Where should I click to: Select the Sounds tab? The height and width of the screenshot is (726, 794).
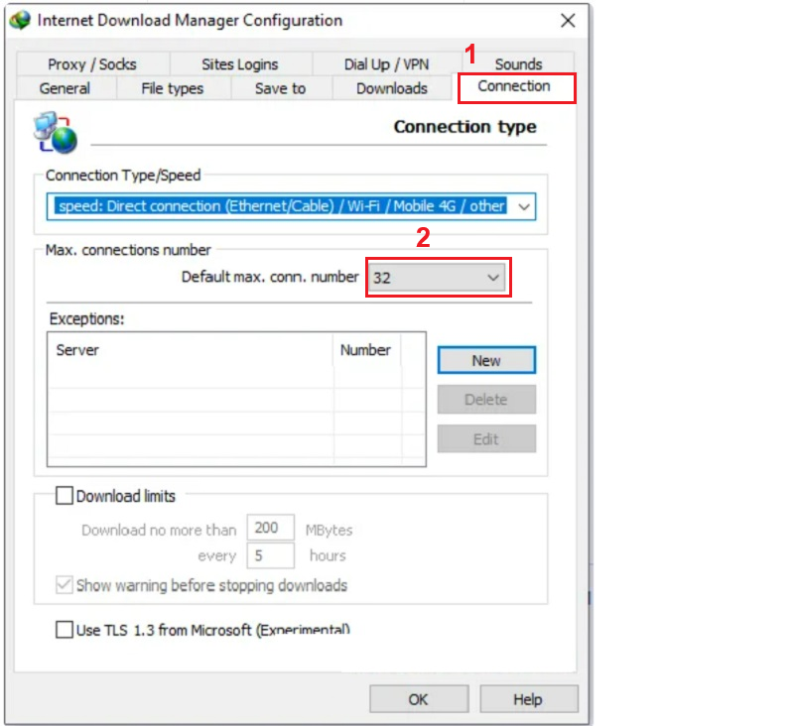click(518, 64)
